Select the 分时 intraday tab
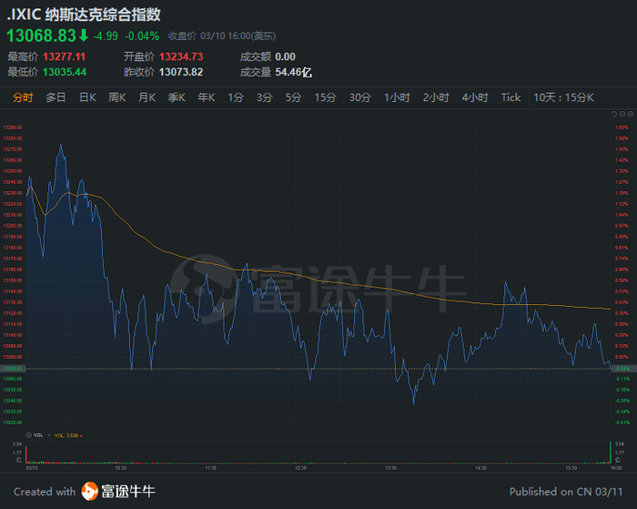The height and width of the screenshot is (509, 637). [23, 97]
